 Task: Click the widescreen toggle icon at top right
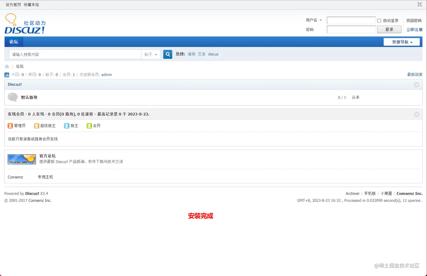[420, 4]
